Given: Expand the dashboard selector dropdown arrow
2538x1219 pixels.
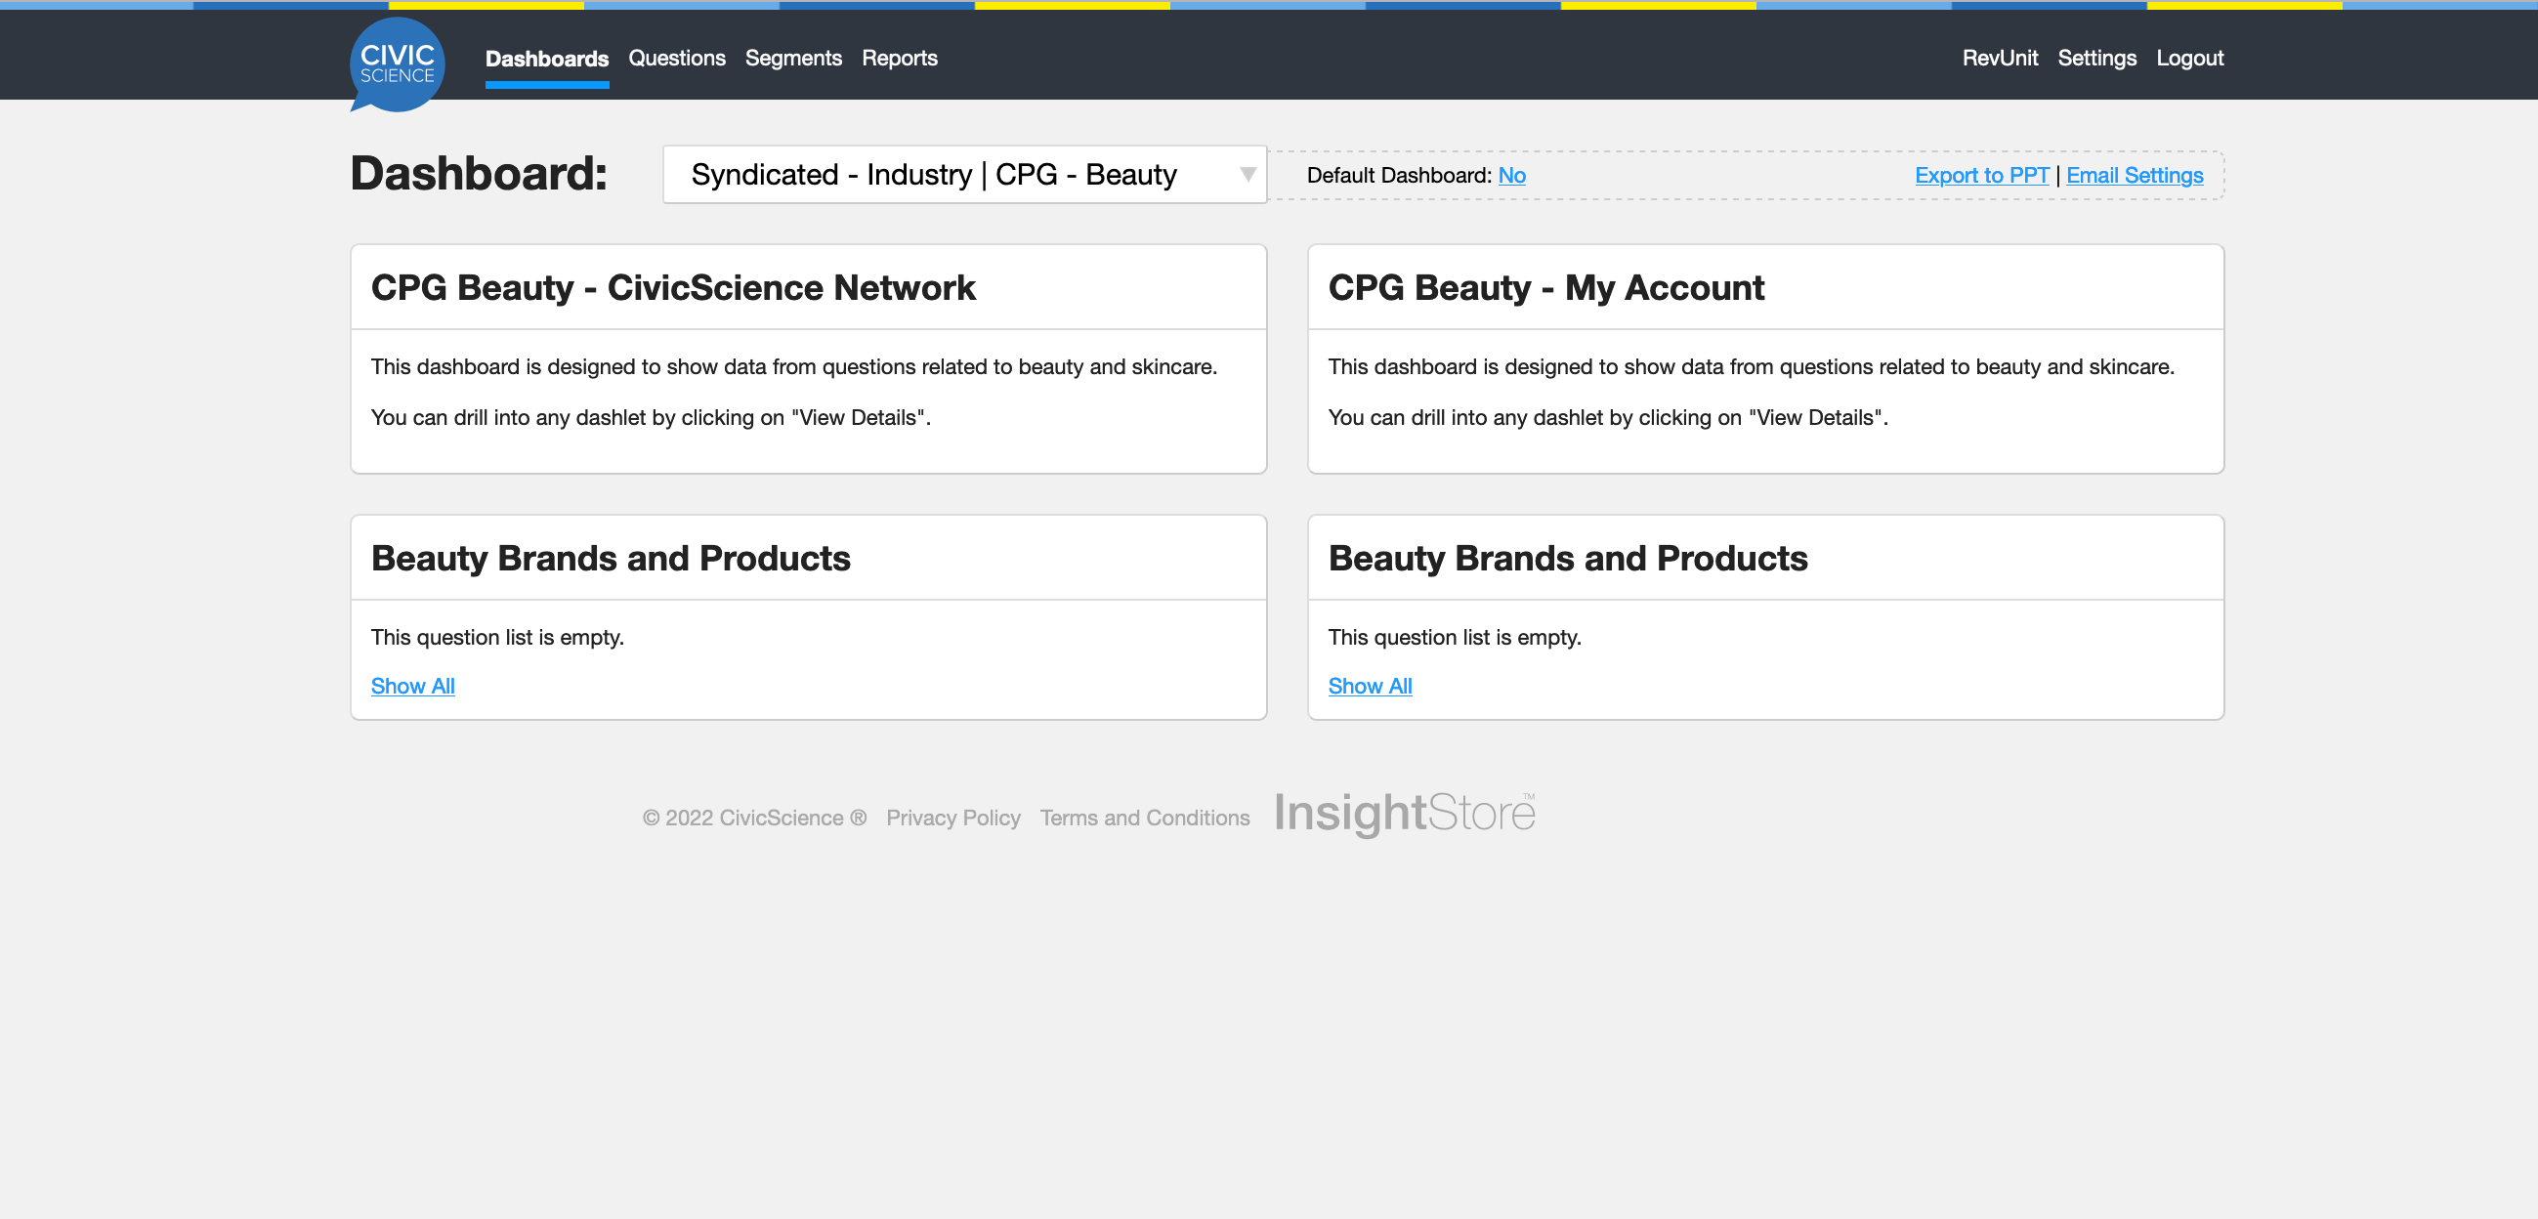Looking at the screenshot, I should 1248,175.
